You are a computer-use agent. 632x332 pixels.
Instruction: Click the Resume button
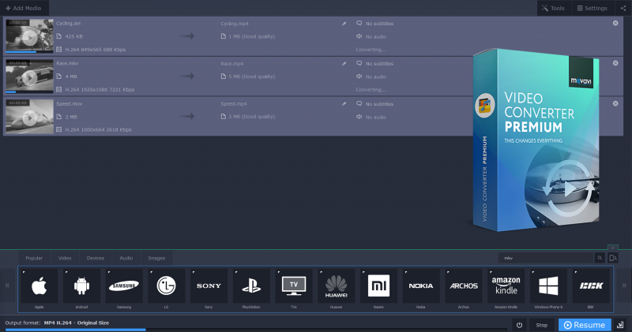[x=585, y=325]
